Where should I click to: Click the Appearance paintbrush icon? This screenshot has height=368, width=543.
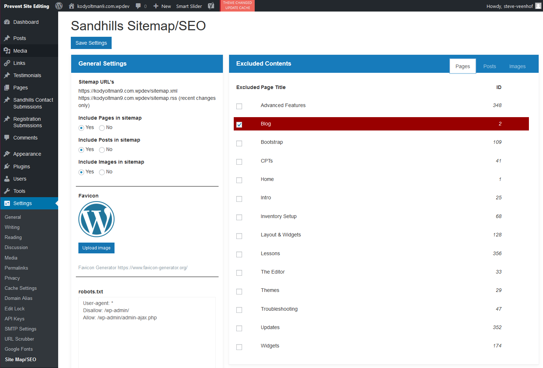(x=7, y=154)
